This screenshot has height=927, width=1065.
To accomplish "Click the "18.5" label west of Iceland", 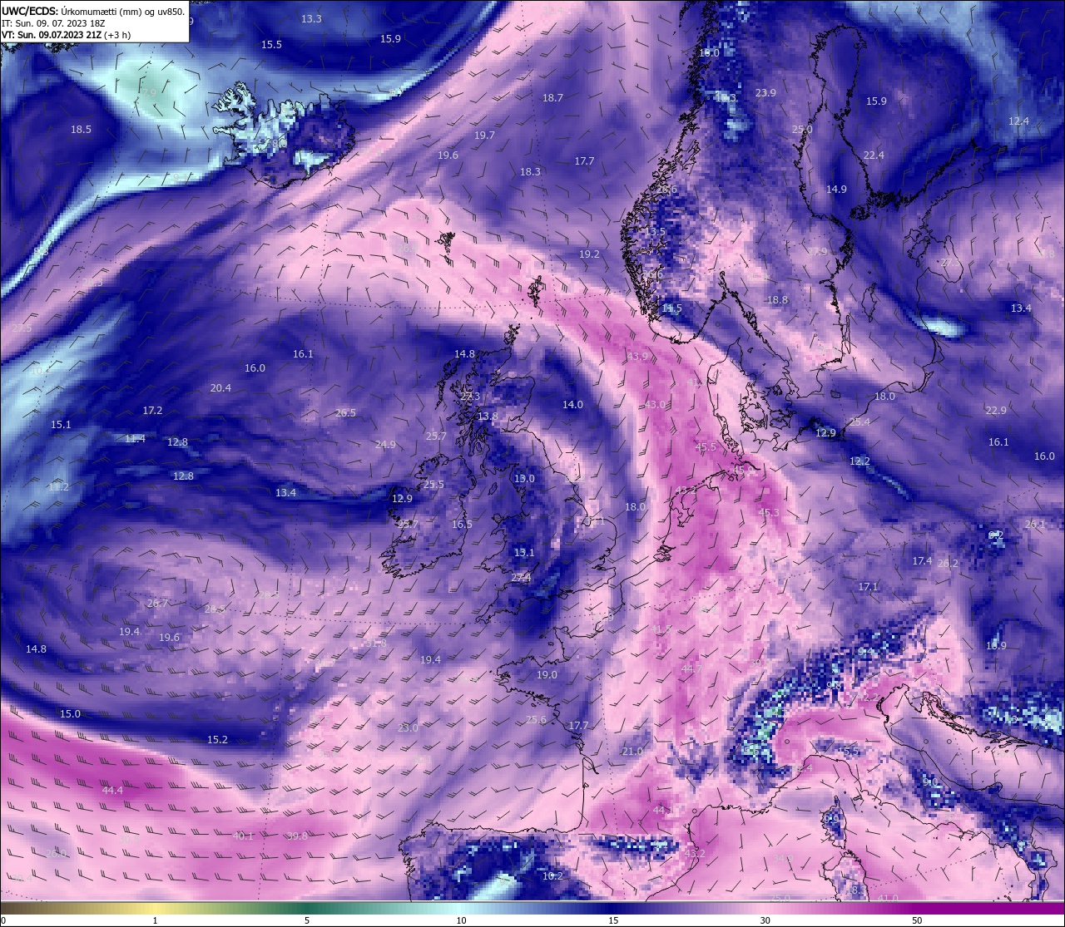I will point(81,129).
